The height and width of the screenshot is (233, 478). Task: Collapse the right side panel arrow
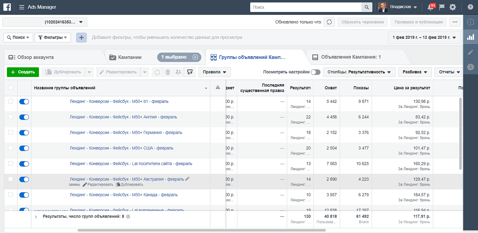pyautogui.click(x=470, y=22)
